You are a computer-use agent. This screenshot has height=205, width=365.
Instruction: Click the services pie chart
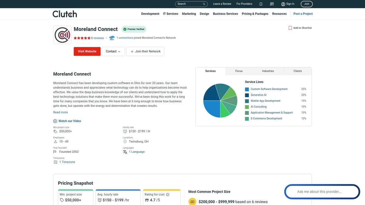[220, 101]
